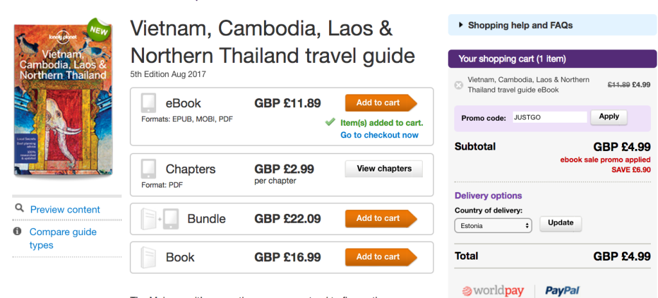This screenshot has width=658, height=298.
Task: Open the Country of delivery dropdown
Action: (493, 225)
